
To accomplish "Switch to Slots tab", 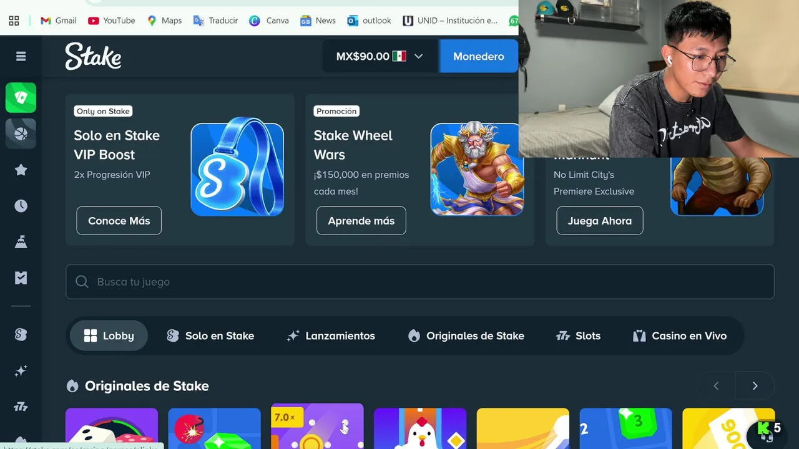I will pos(578,336).
